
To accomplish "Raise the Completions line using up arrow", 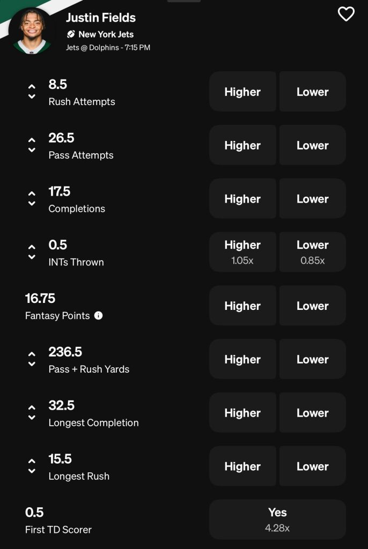I will [x=32, y=194].
